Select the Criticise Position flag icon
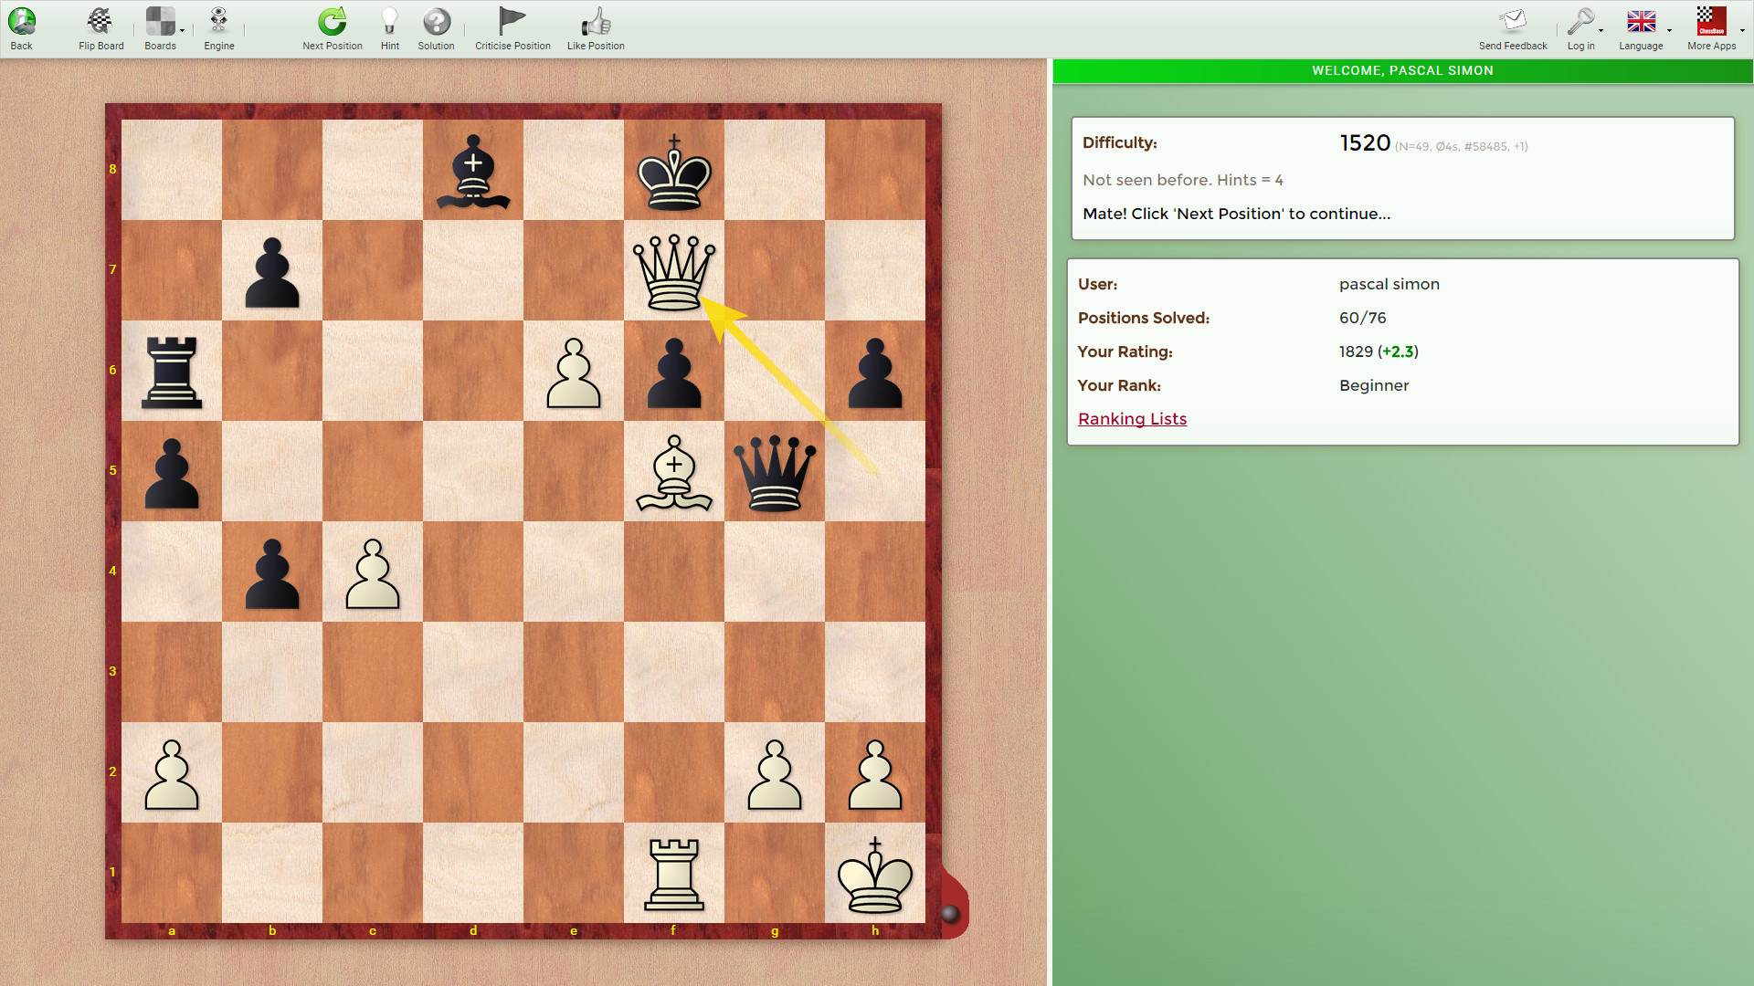The width and height of the screenshot is (1754, 986). 512,20
